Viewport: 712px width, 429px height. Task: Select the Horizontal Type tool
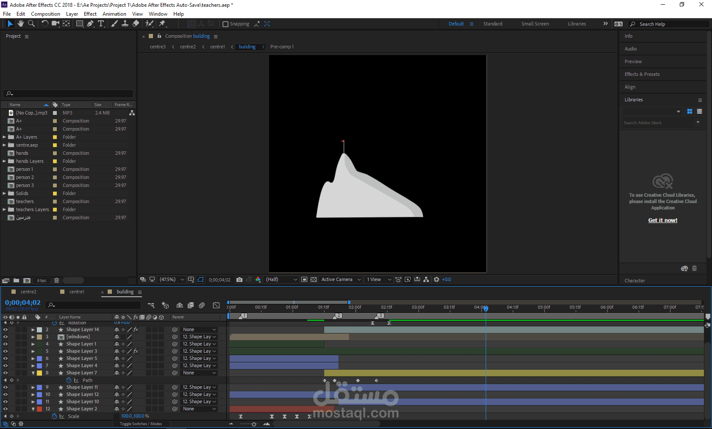pyautogui.click(x=101, y=24)
